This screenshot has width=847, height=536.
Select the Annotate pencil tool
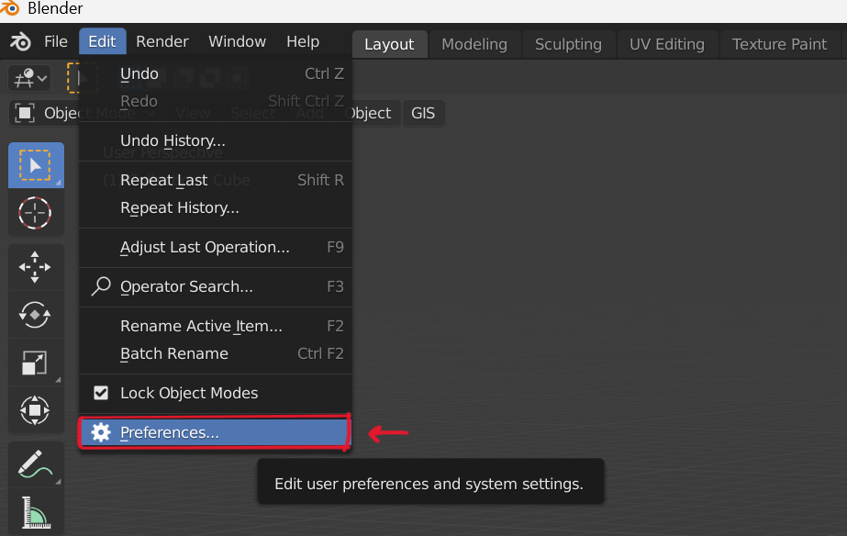36,465
